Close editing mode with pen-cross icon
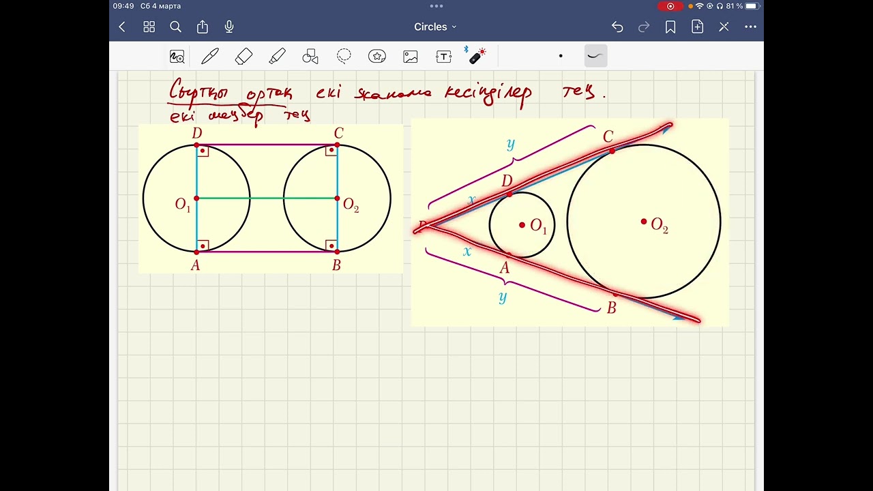 [x=724, y=27]
